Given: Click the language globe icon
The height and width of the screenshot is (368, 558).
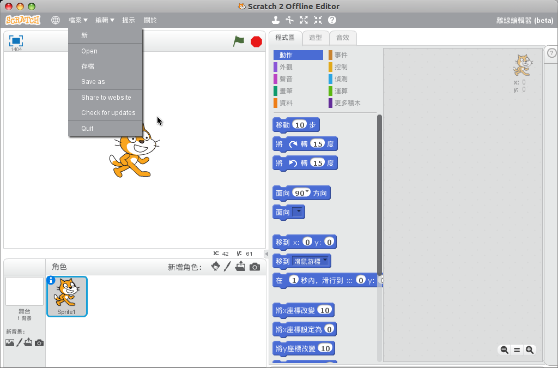Looking at the screenshot, I should click(56, 20).
